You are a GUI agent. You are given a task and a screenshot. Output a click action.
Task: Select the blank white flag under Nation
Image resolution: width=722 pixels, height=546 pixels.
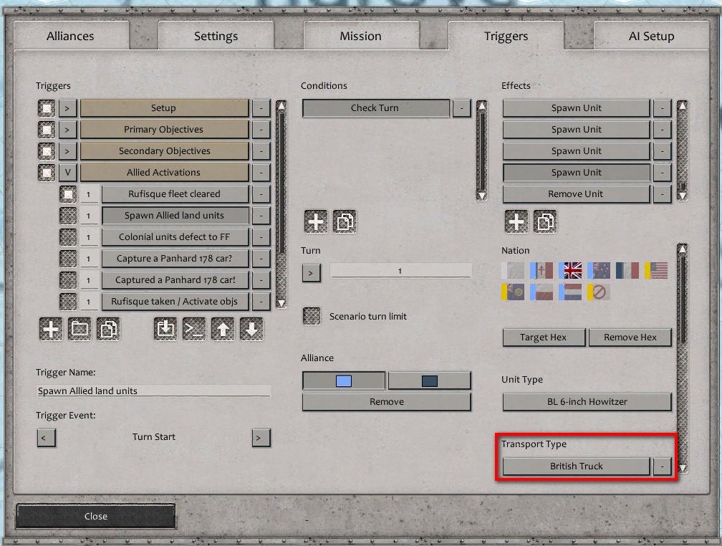pyautogui.click(x=513, y=270)
